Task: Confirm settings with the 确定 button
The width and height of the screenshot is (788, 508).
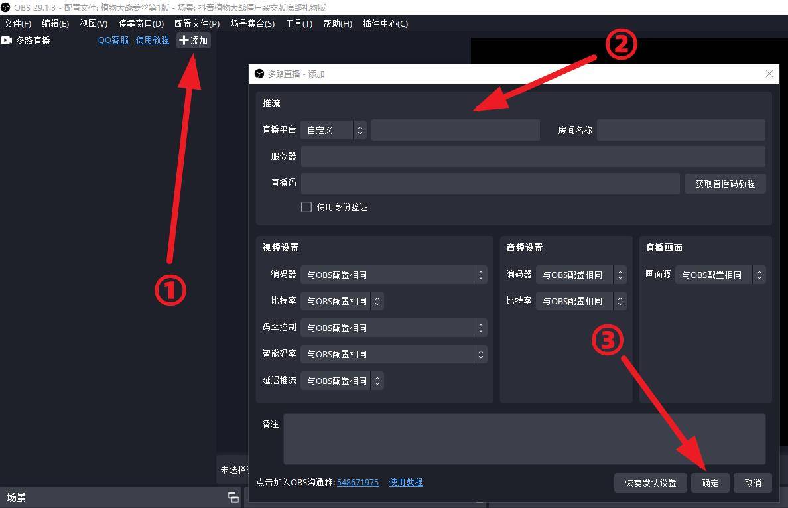Action: [x=710, y=483]
